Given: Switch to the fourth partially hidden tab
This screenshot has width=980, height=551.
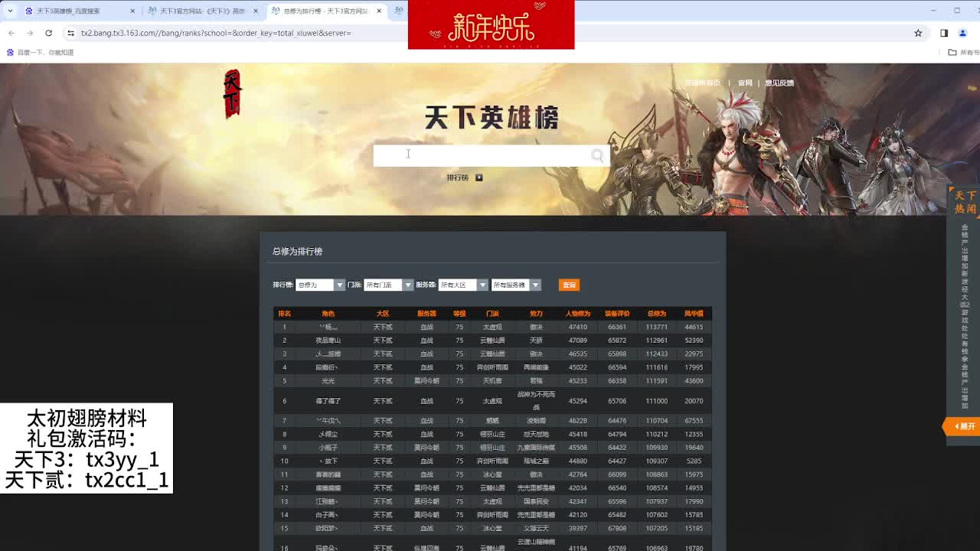Looking at the screenshot, I should 398,11.
